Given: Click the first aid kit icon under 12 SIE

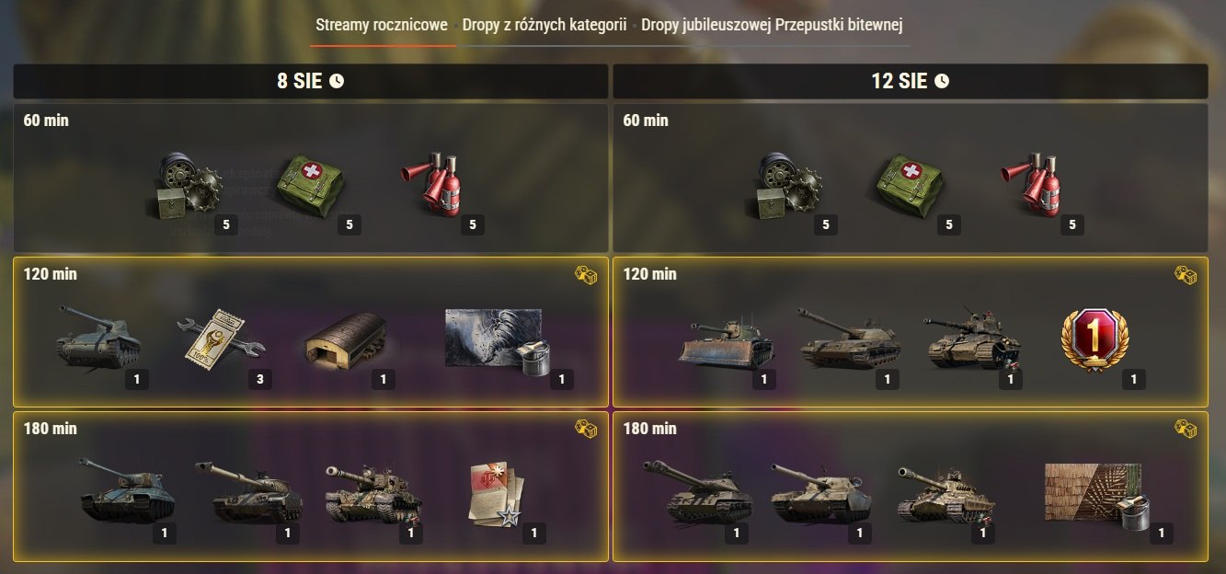Looking at the screenshot, I should pos(910,183).
